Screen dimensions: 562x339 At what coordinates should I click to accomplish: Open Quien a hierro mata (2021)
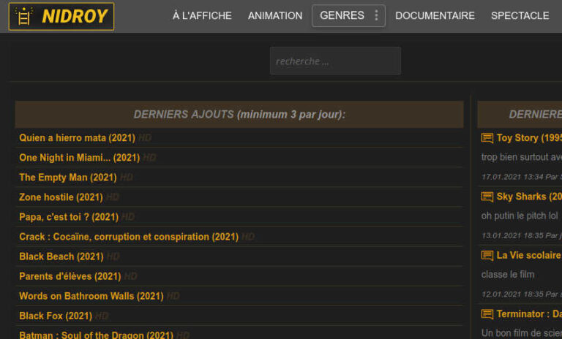point(77,137)
